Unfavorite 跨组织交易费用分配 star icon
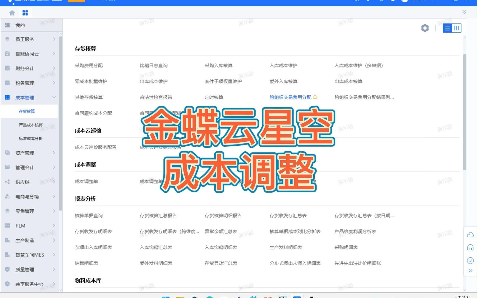The width and height of the screenshot is (477, 298). pos(315,97)
